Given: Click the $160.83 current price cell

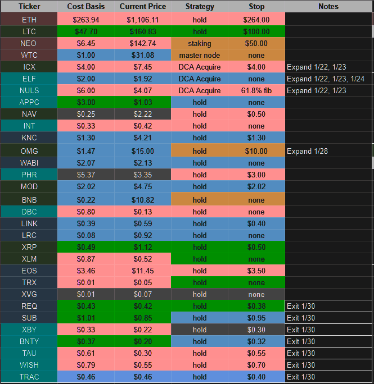Looking at the screenshot, I should [143, 31].
